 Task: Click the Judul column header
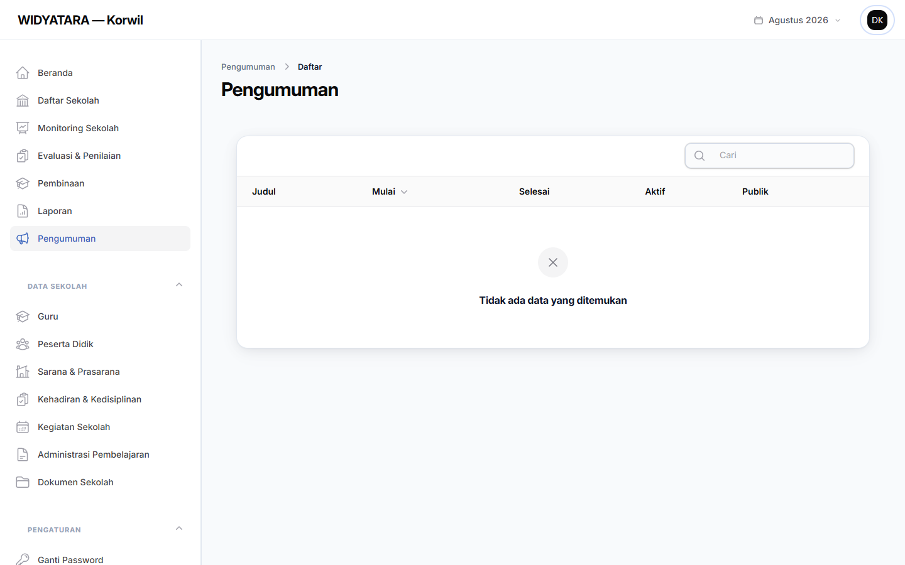point(264,191)
